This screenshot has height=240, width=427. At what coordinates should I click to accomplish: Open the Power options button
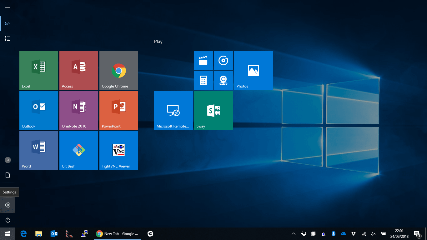pyautogui.click(x=8, y=220)
